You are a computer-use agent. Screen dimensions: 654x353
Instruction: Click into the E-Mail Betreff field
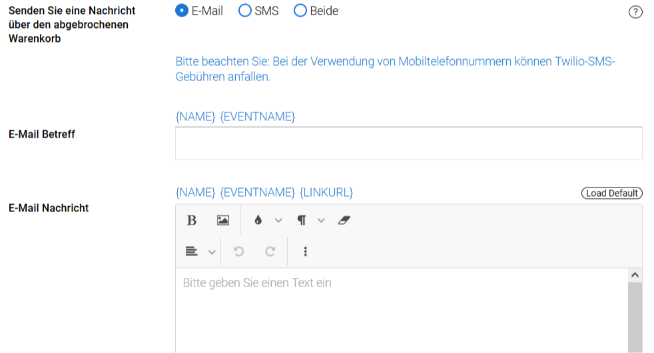[x=408, y=143]
